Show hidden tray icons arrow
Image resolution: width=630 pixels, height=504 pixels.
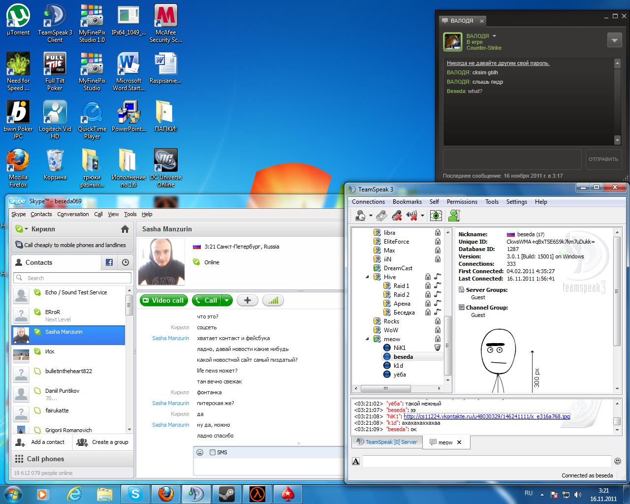542,494
